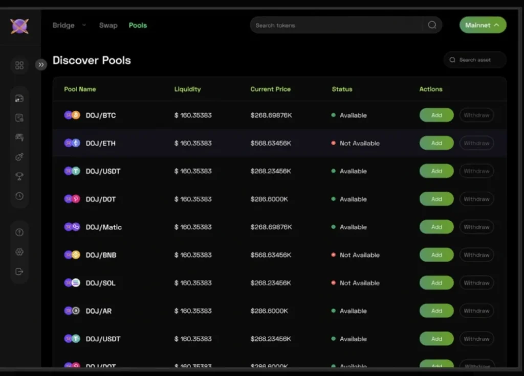524x376 pixels.
Task: Click the liquidity value in DOJ/Matic row
Action: coord(193,227)
